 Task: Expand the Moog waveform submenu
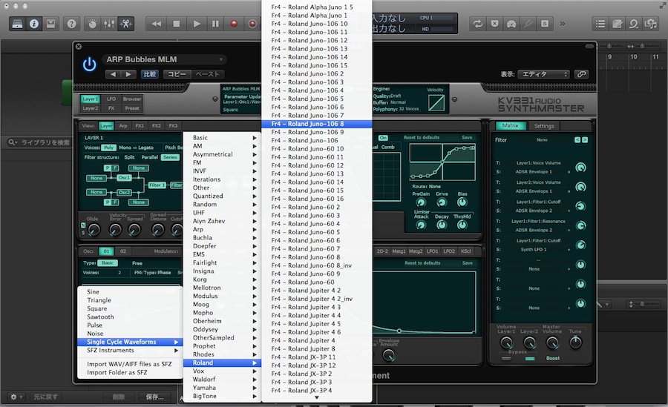[222, 305]
